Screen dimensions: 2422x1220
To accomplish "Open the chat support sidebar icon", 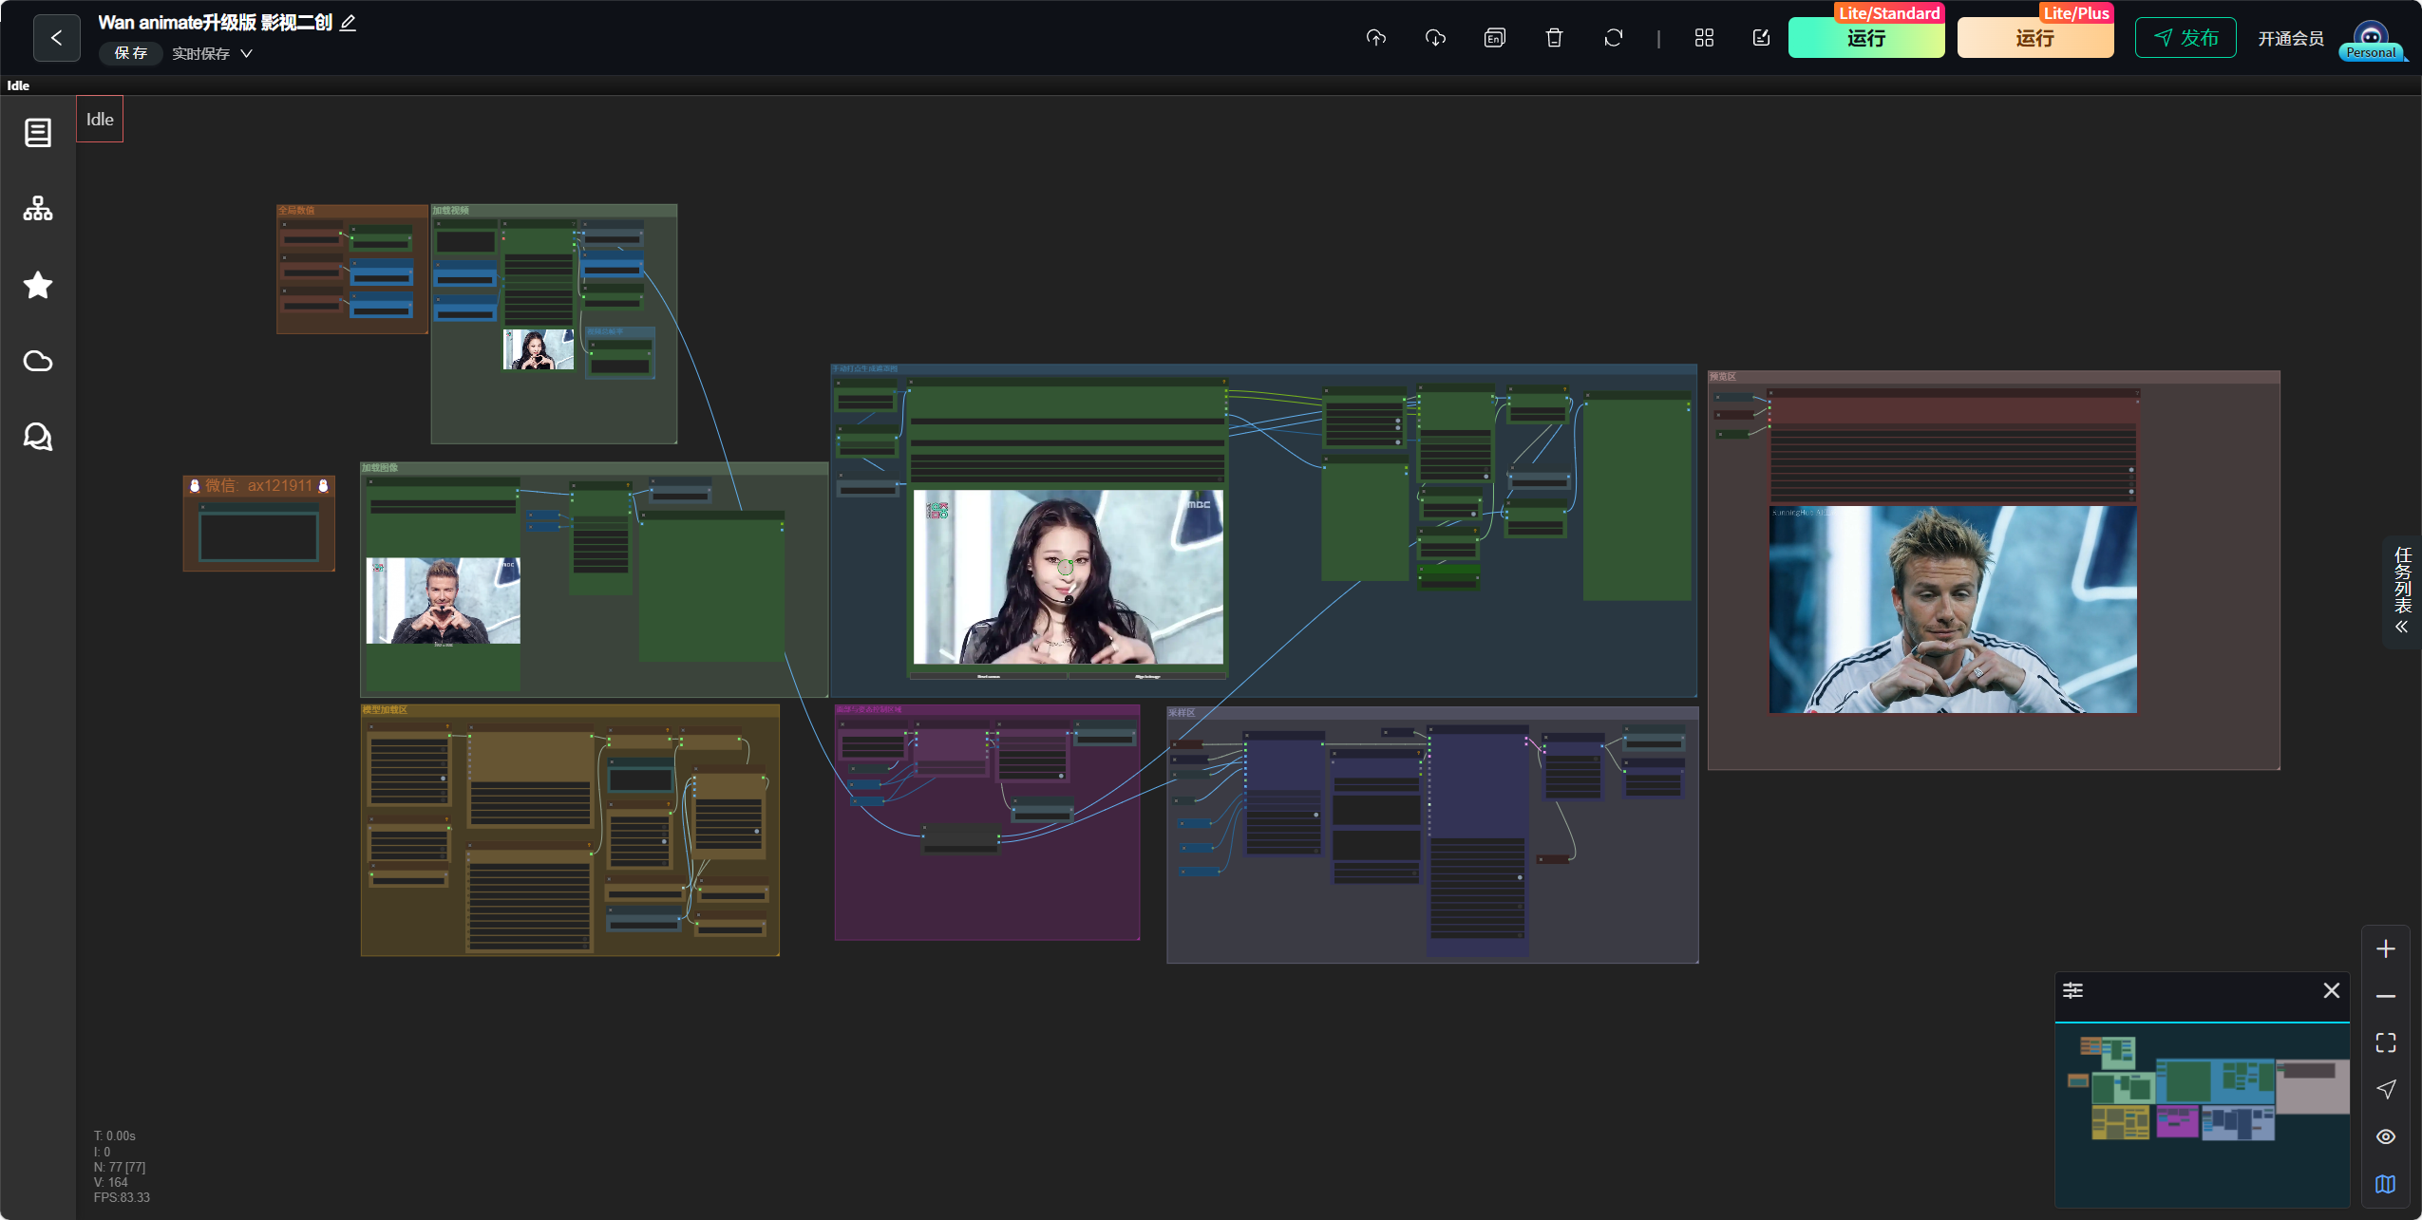I will pyautogui.click(x=38, y=437).
